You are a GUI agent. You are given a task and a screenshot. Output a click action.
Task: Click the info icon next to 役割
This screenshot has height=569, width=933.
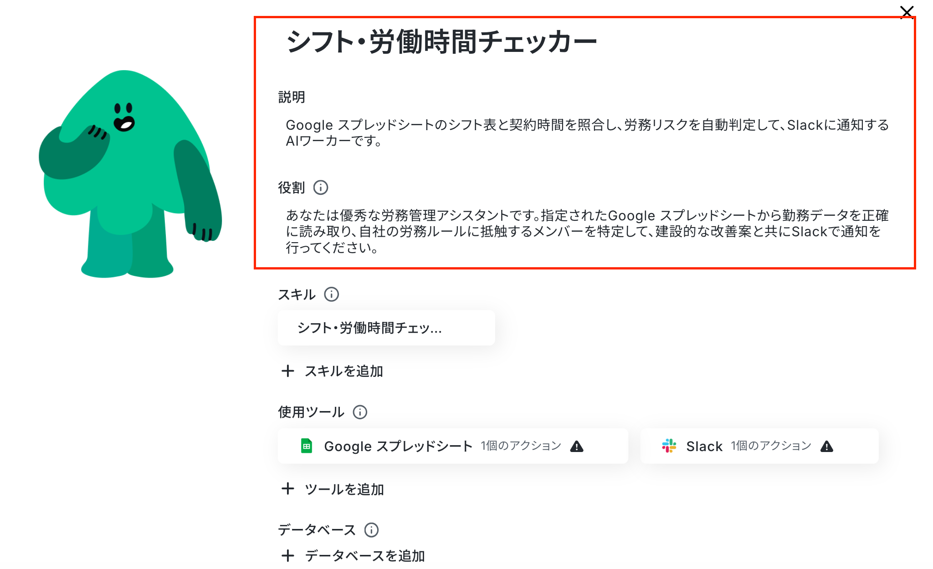point(321,188)
